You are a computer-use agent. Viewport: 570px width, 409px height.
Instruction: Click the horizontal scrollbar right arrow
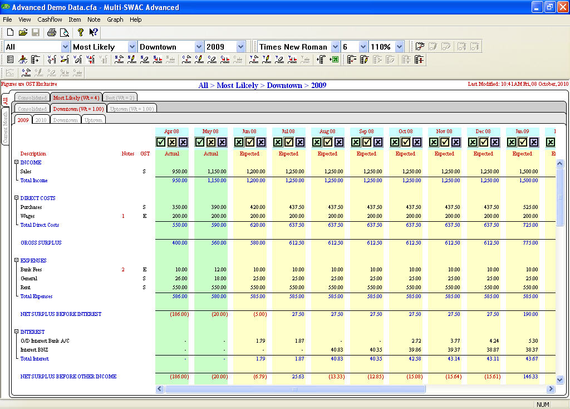tap(551, 389)
